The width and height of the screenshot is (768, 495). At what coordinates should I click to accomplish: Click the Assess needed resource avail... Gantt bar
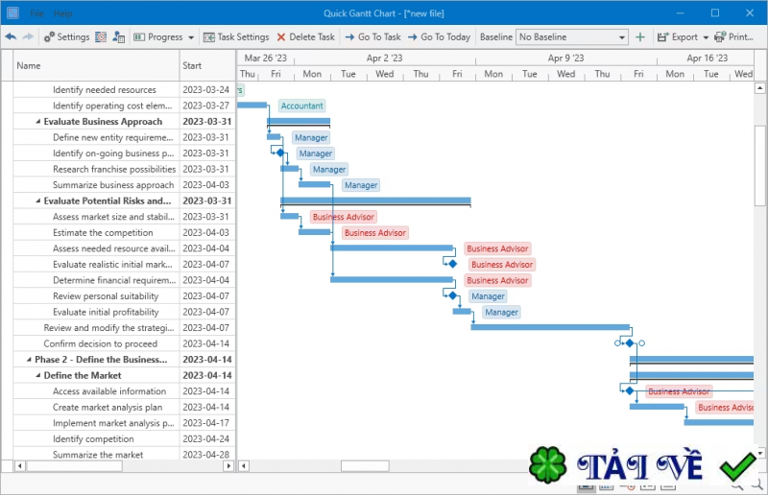click(x=392, y=247)
